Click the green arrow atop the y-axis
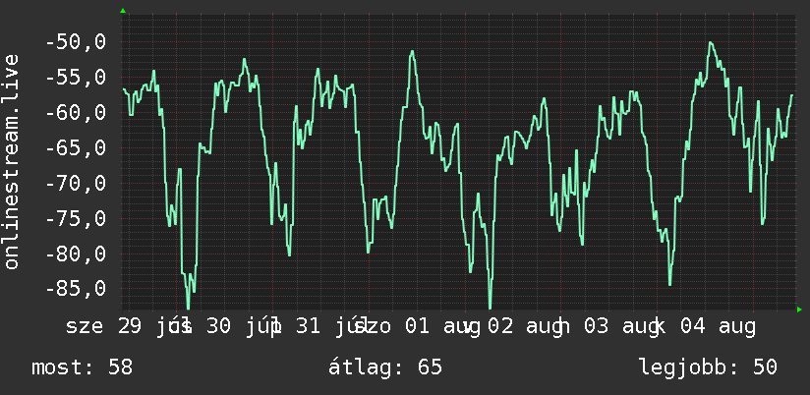Viewport: 810px width, 395px height. [123, 11]
